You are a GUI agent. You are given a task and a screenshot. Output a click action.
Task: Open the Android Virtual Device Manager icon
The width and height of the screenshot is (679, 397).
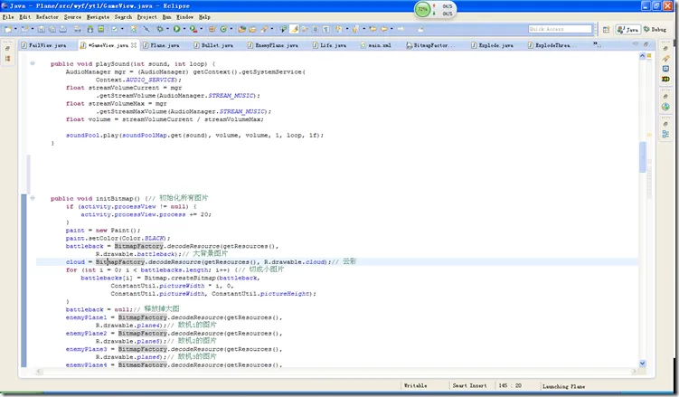tap(101, 29)
